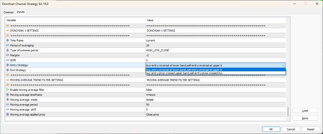Edit the Moving average period value 50

pos(215,105)
